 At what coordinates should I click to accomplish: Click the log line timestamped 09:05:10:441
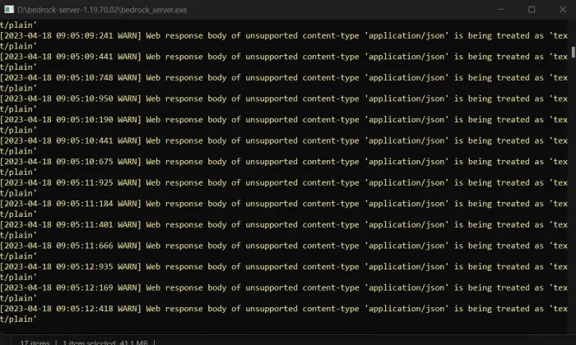284,140
